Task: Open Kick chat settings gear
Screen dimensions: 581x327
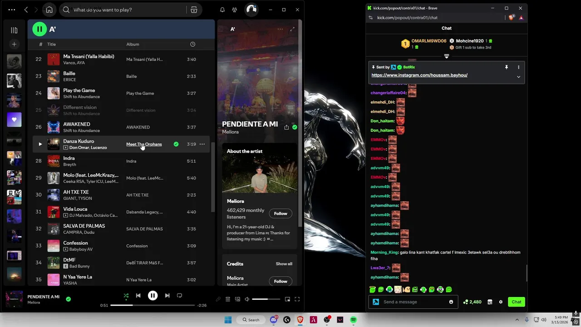Action: pyautogui.click(x=501, y=302)
